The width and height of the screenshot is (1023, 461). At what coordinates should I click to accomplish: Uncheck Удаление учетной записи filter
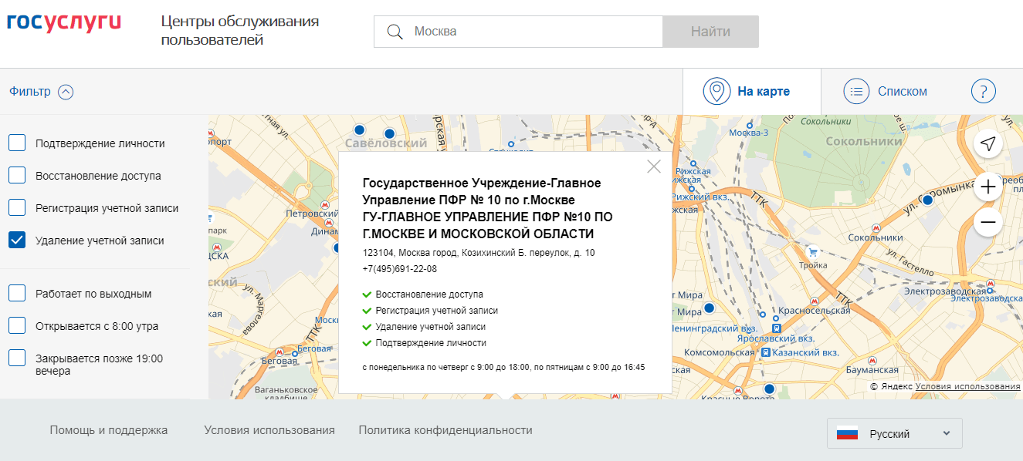tap(17, 241)
